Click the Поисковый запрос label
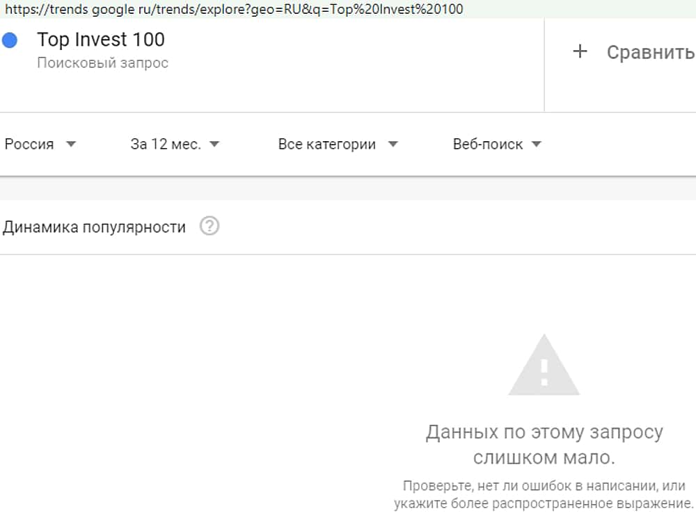The image size is (696, 513). [x=102, y=63]
